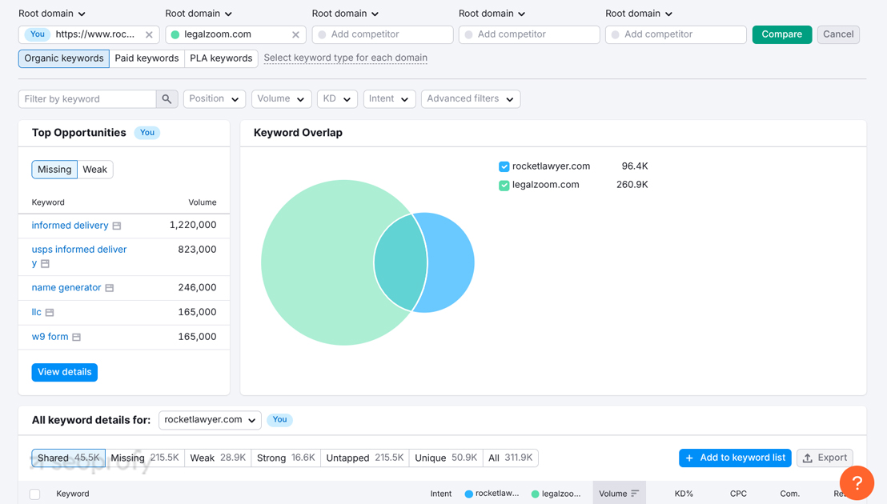Image resolution: width=887 pixels, height=504 pixels.
Task: Click the green Compare button
Action: (x=782, y=34)
